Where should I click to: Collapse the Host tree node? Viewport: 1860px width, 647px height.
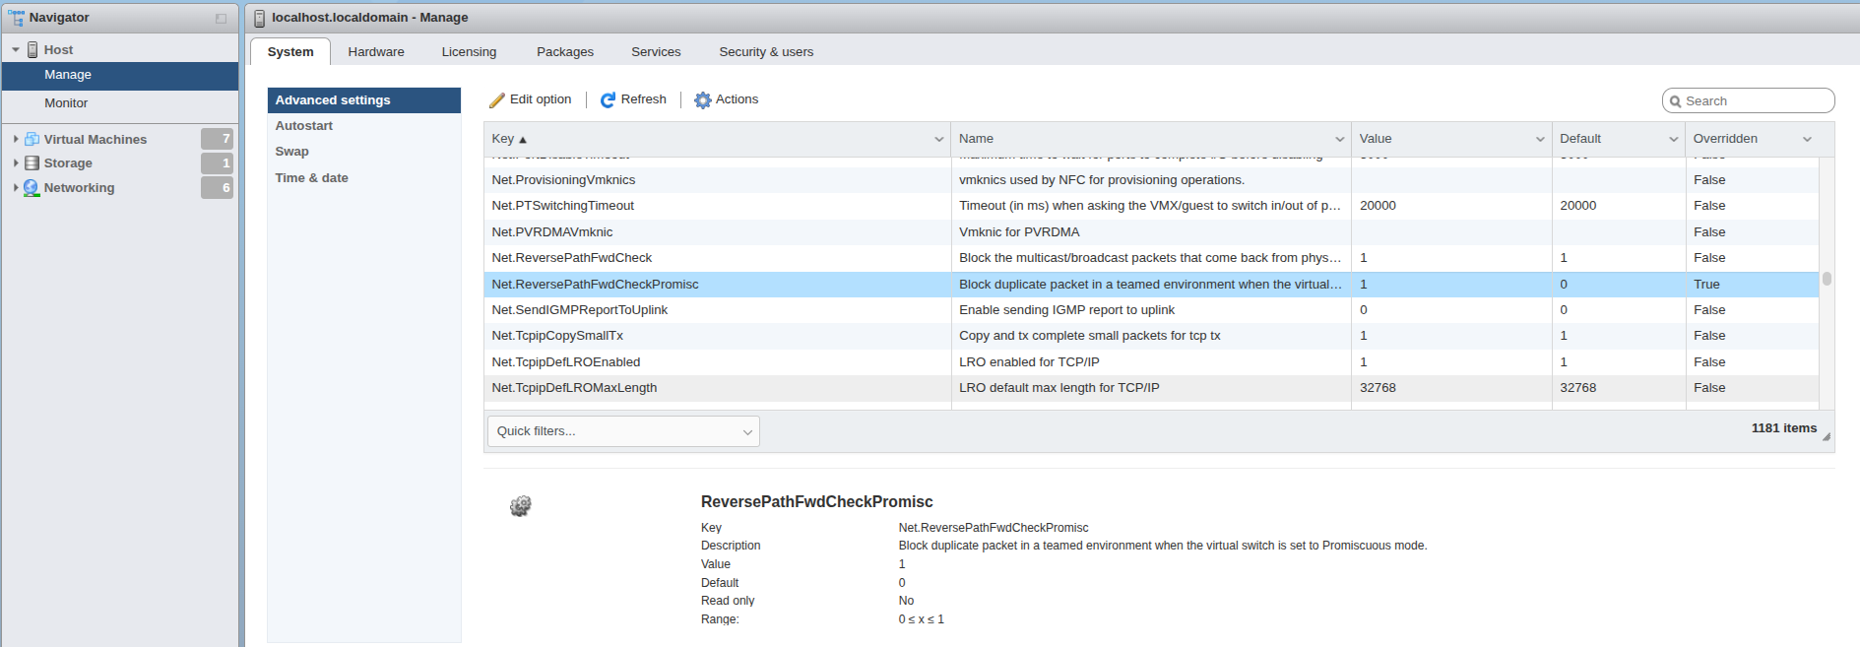(16, 50)
